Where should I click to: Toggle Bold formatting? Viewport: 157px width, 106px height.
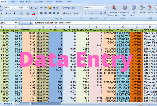[7, 13]
